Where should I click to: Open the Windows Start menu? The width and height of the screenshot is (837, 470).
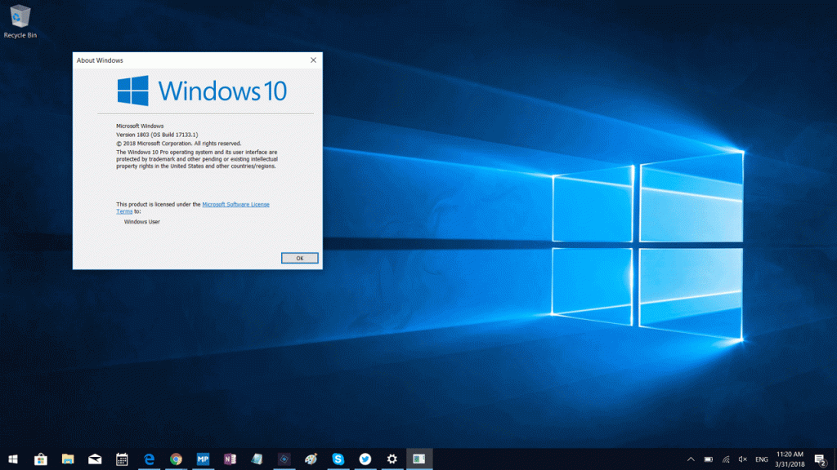[x=13, y=459]
